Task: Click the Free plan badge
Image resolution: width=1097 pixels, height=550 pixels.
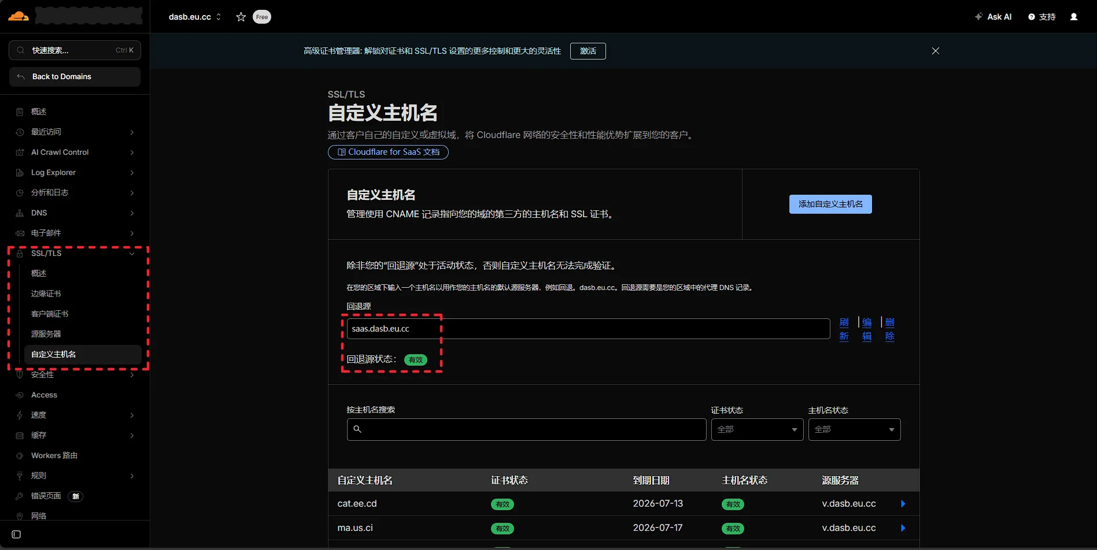Action: (x=262, y=17)
